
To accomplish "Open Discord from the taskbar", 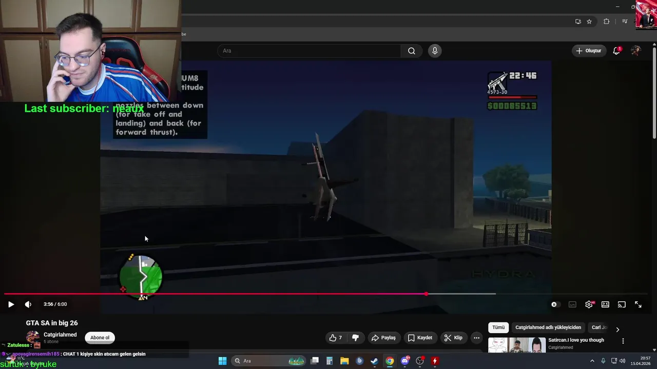I will pyautogui.click(x=405, y=361).
